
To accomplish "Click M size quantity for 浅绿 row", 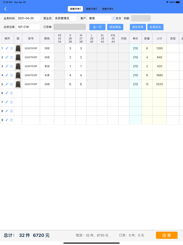I will pyautogui.click(x=81, y=57).
